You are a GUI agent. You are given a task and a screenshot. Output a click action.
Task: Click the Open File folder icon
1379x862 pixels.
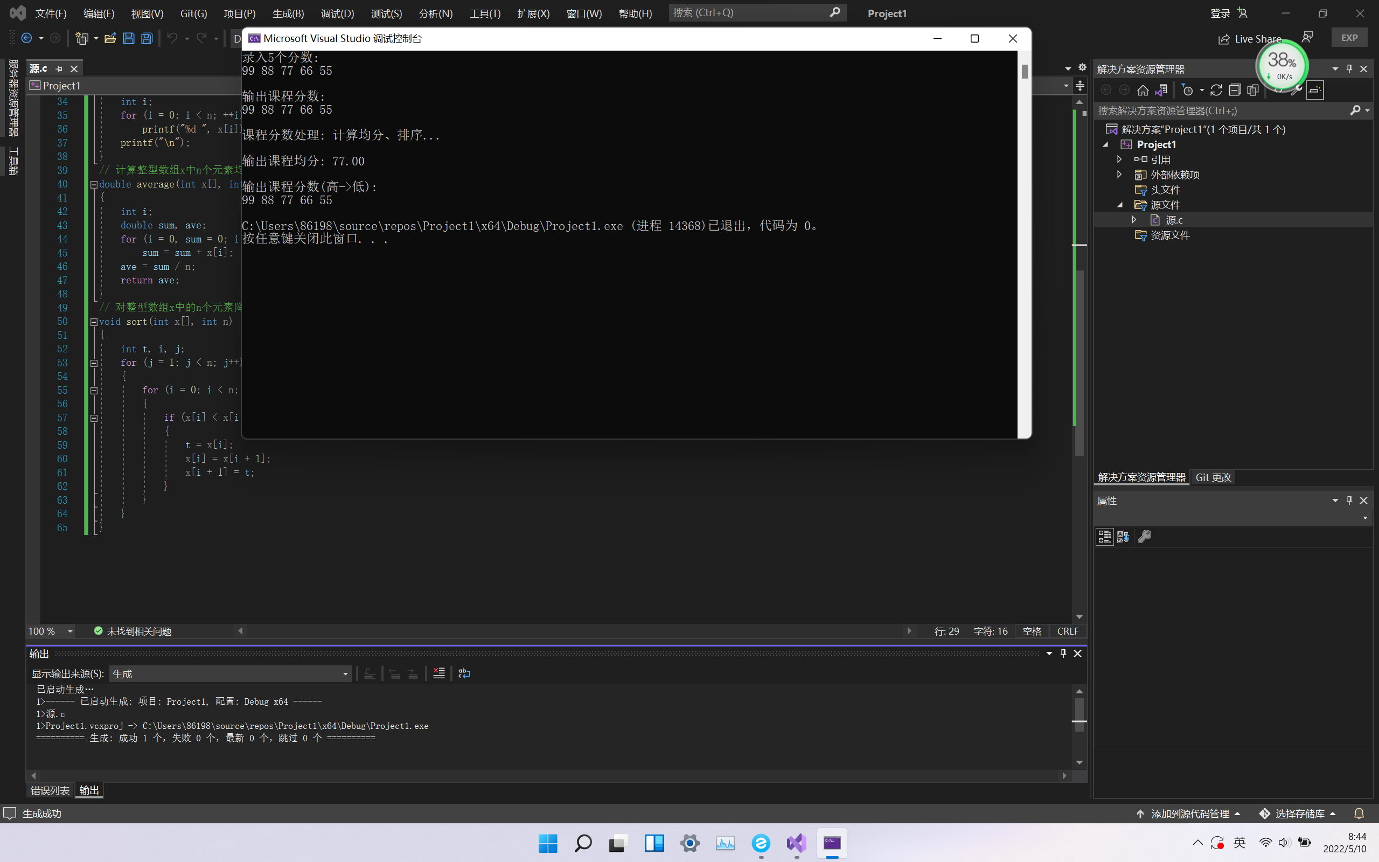tap(110, 38)
